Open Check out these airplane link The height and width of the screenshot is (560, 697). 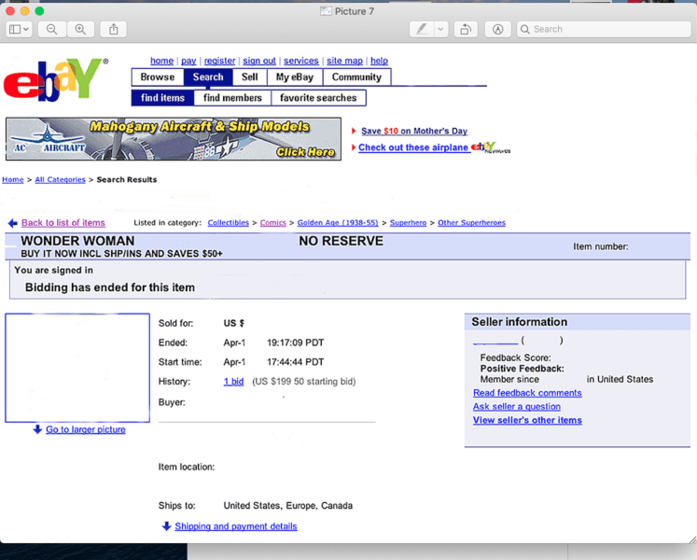click(x=413, y=147)
